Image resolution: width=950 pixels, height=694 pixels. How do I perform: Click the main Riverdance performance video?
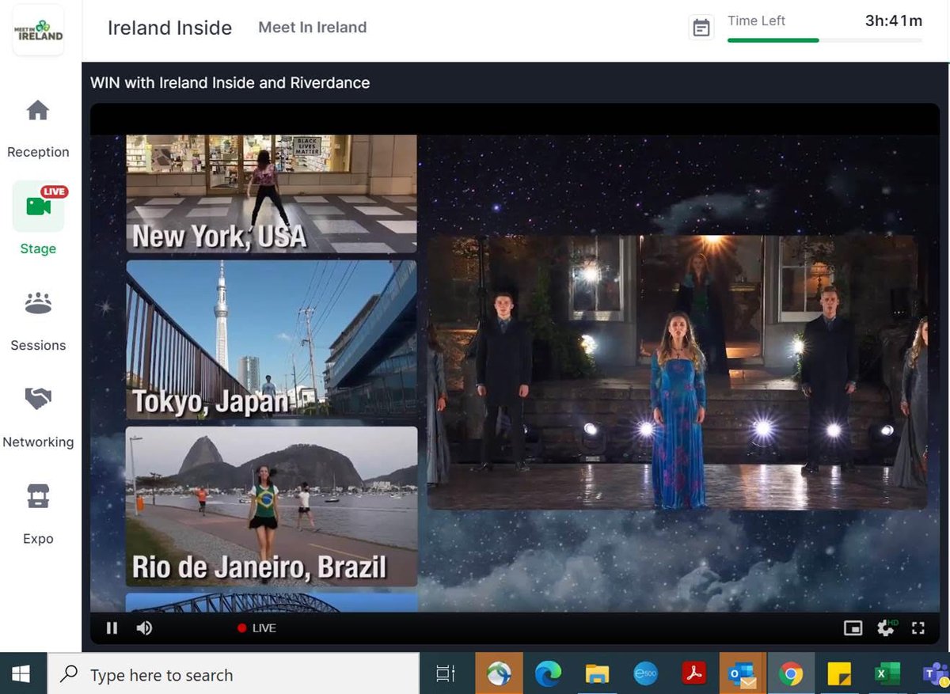tap(677, 372)
